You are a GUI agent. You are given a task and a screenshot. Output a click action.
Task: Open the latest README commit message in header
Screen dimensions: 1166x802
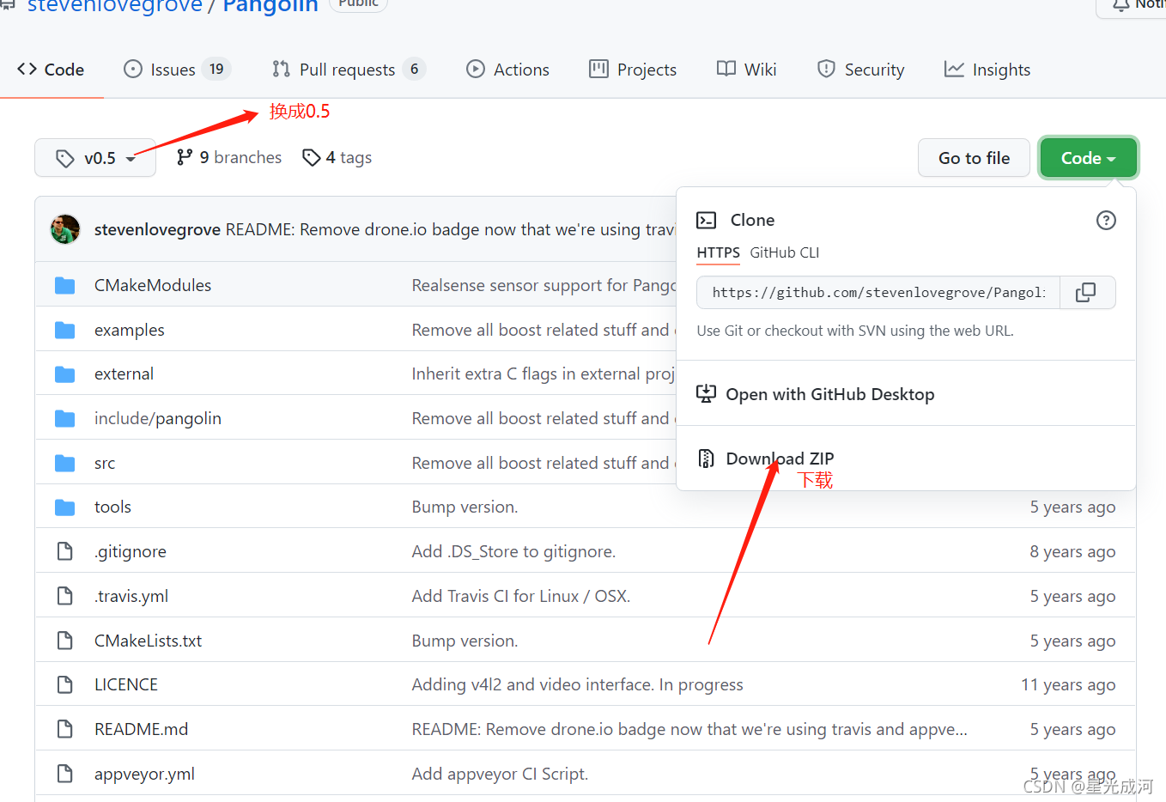tap(451, 229)
